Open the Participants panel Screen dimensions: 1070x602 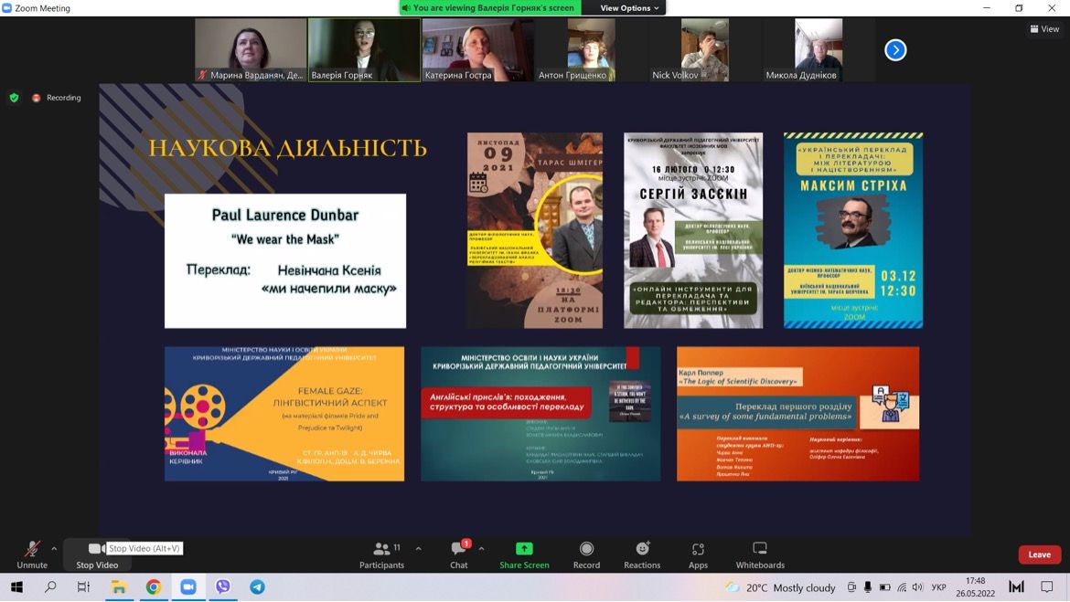(382, 554)
